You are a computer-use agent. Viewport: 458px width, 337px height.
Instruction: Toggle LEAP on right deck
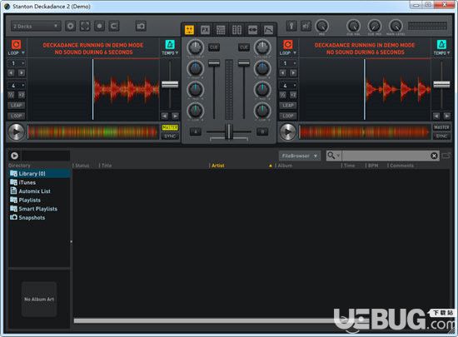288,106
